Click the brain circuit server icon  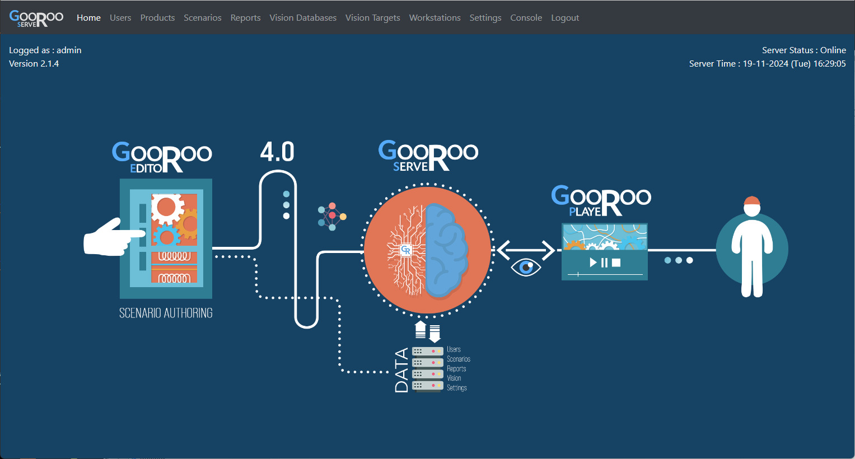coord(428,250)
